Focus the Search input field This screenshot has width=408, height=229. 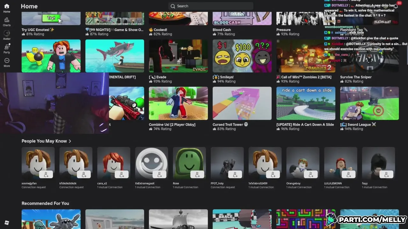[x=211, y=6]
